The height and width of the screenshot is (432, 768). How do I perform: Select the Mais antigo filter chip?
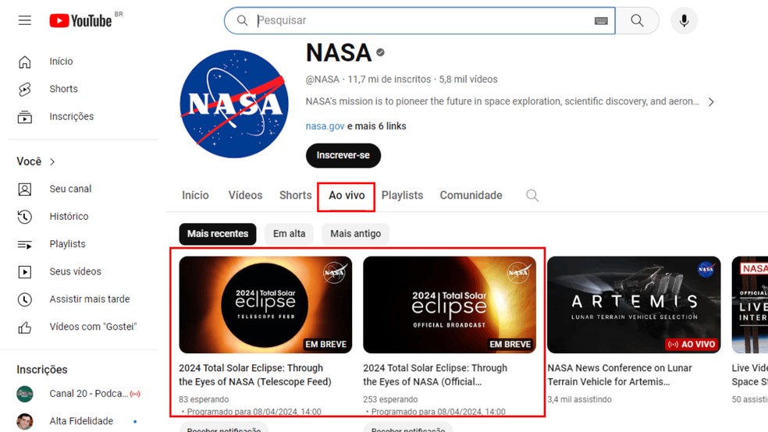pos(356,234)
